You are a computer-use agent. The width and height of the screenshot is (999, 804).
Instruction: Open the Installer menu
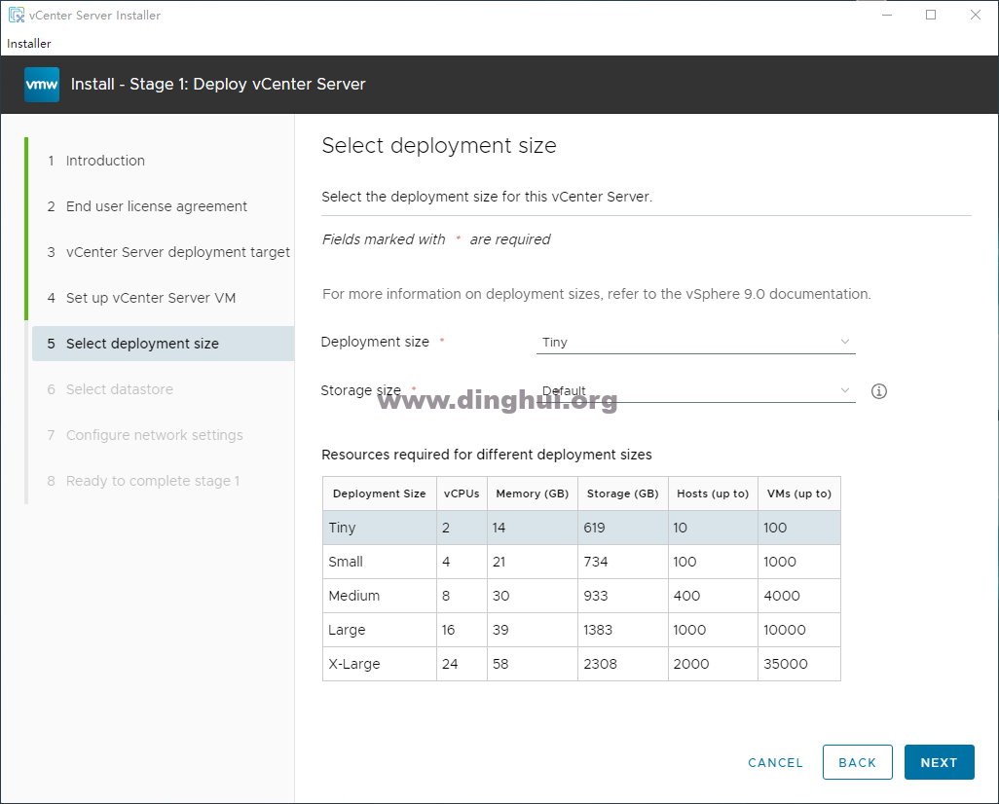[28, 44]
